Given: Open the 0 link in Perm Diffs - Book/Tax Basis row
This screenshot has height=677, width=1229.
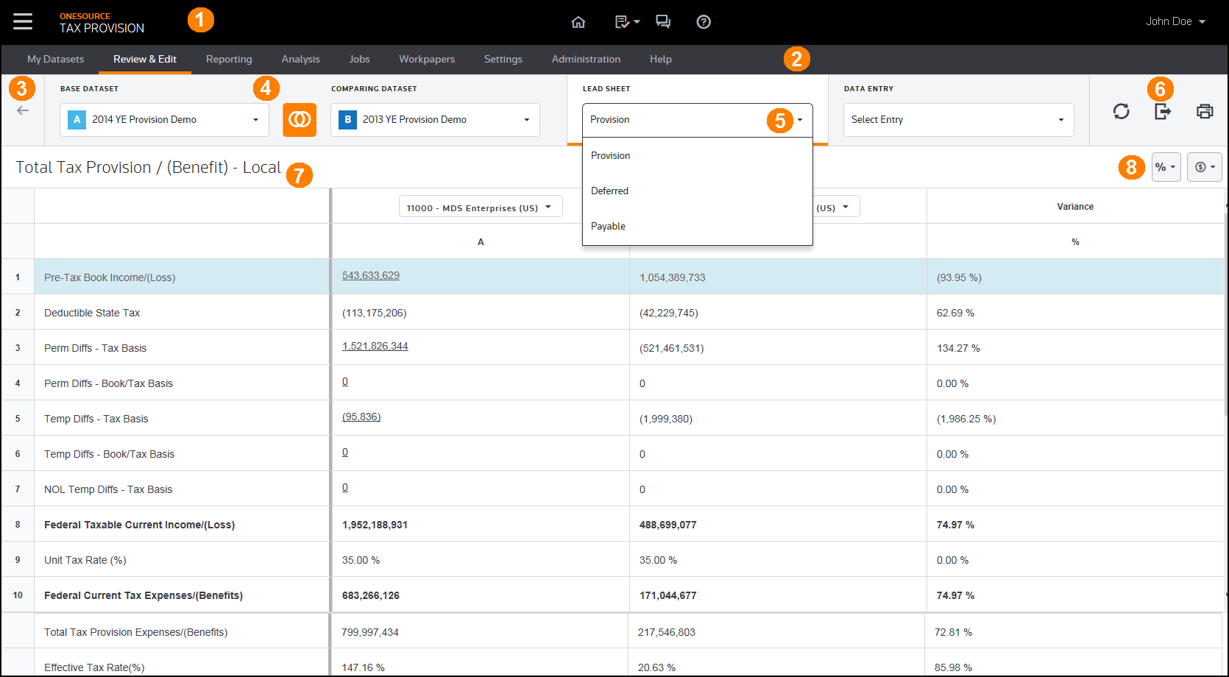Looking at the screenshot, I should 345,381.
